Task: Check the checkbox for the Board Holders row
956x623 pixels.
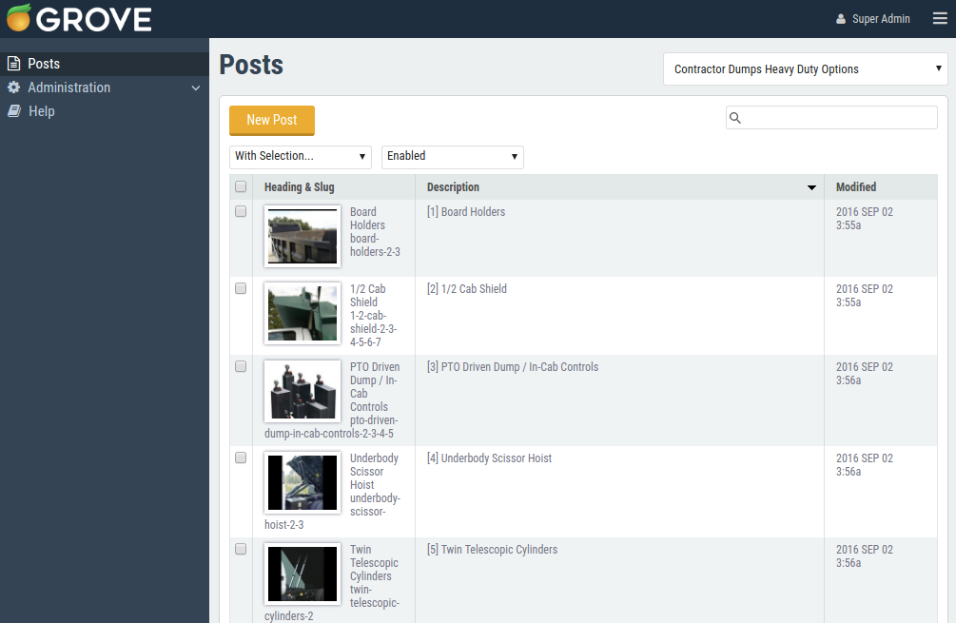Action: coord(241,211)
